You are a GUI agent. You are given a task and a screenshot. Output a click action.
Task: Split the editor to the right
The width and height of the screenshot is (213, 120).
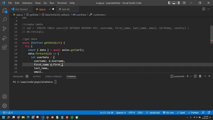[x=203, y=9]
